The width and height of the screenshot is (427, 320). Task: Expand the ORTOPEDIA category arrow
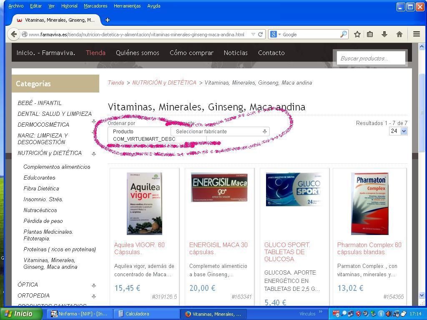(94, 296)
